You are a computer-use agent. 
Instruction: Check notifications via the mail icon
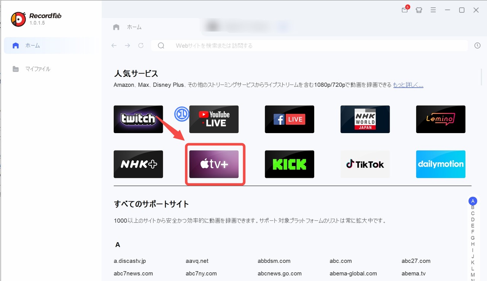point(404,10)
